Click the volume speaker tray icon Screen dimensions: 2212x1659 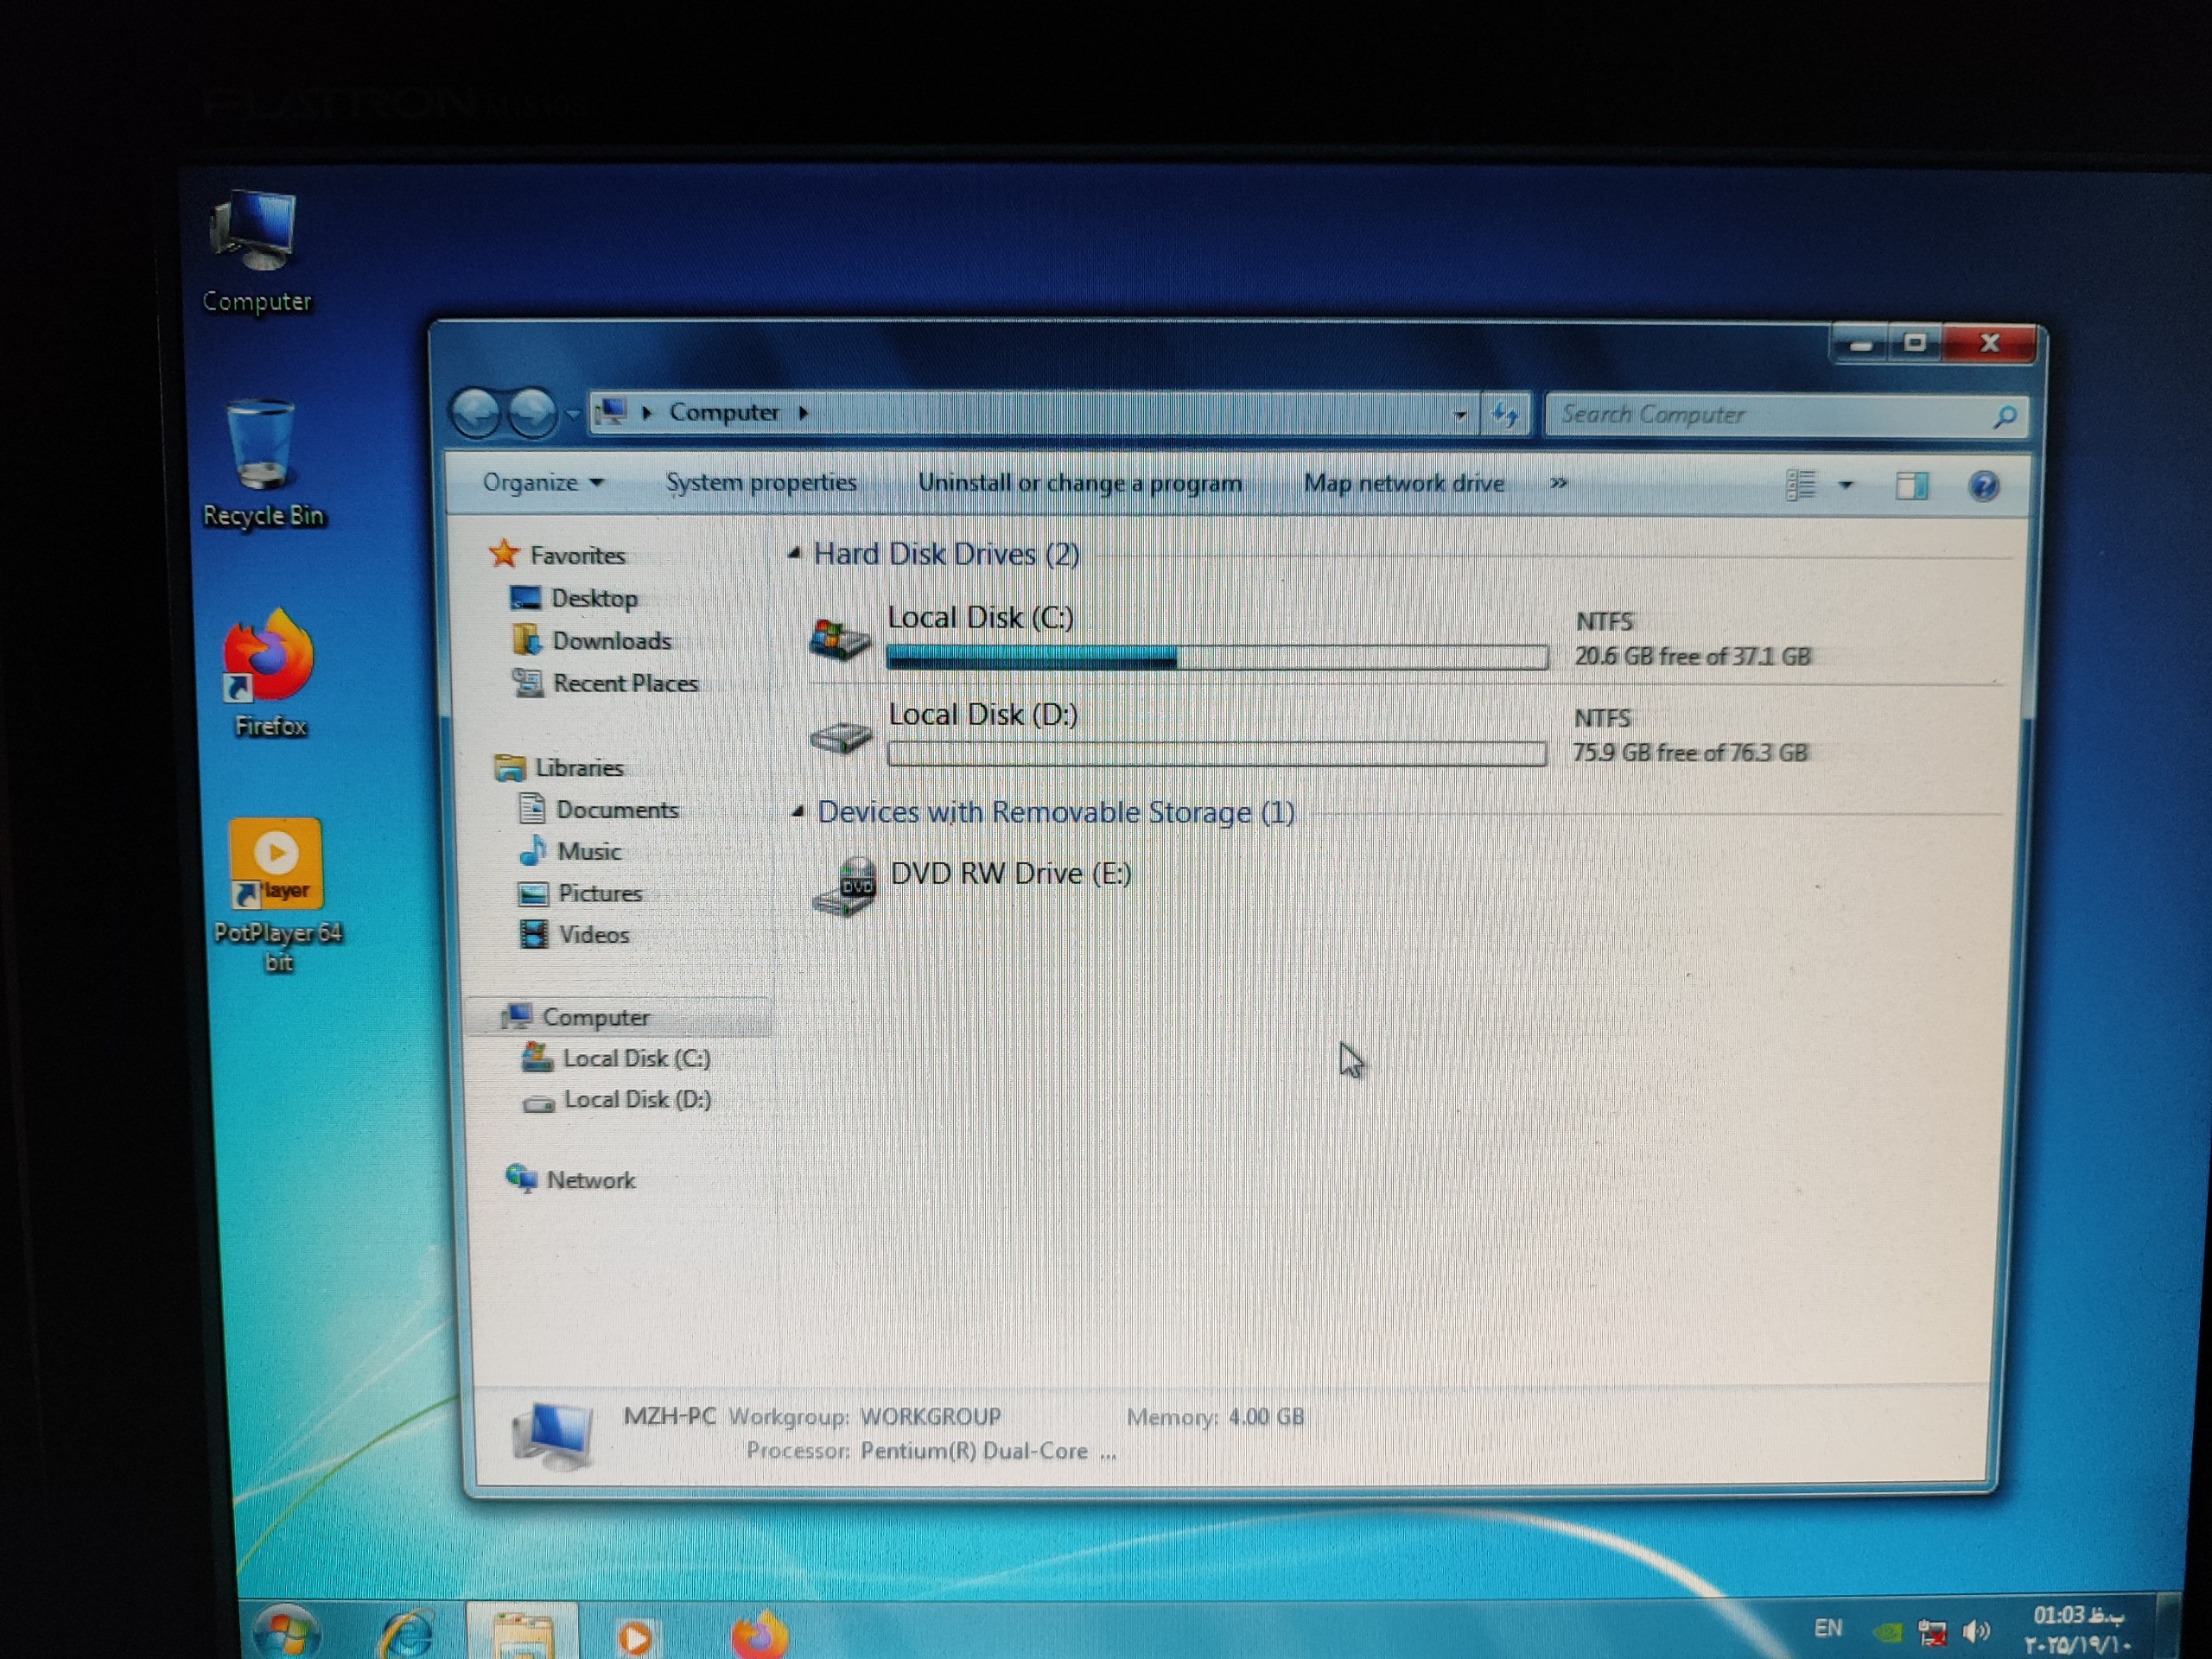(x=1975, y=1632)
